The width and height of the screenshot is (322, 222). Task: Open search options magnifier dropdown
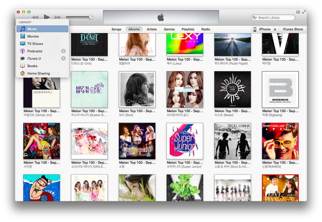tap(255, 17)
